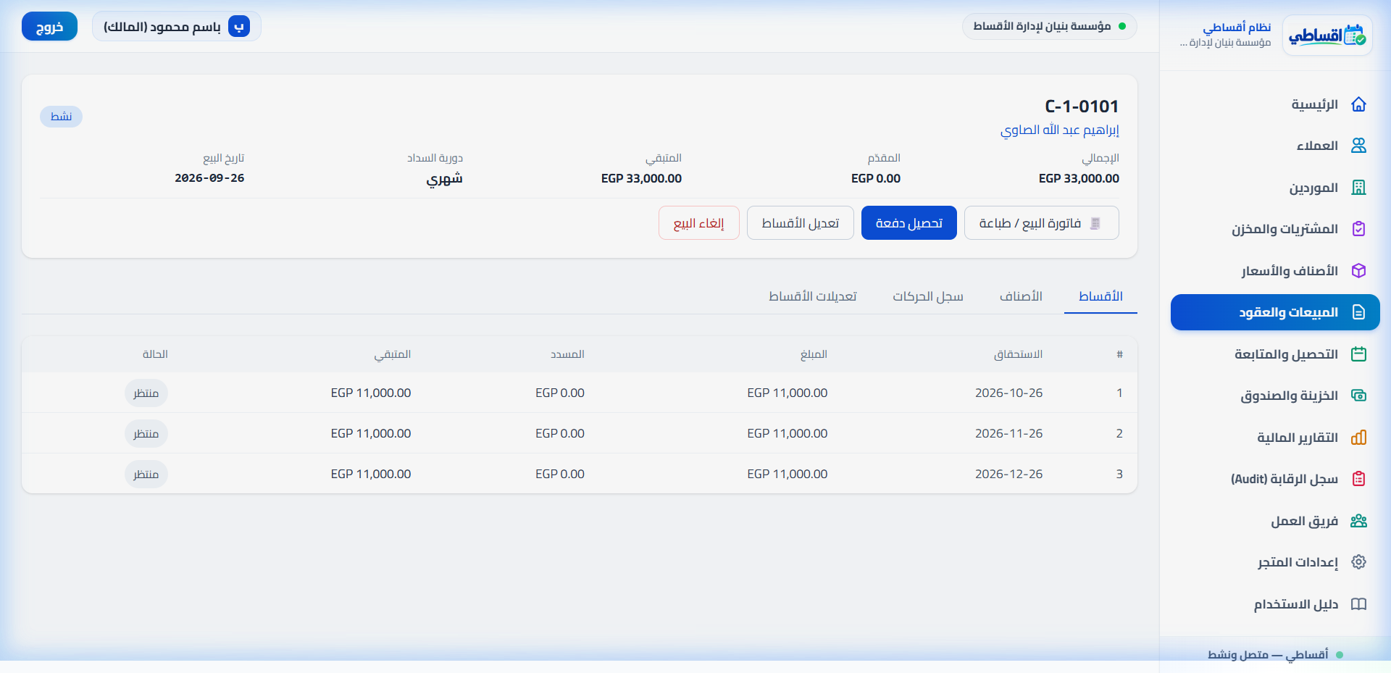Click the إلغاء البيع button

pos(699,223)
